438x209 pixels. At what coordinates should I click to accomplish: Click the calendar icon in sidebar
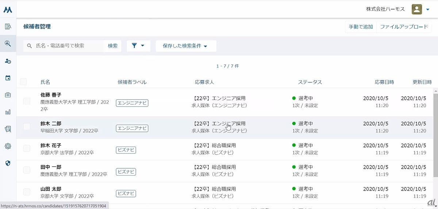tap(8, 78)
